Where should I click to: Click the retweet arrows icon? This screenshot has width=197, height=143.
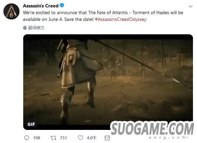coord(54,138)
